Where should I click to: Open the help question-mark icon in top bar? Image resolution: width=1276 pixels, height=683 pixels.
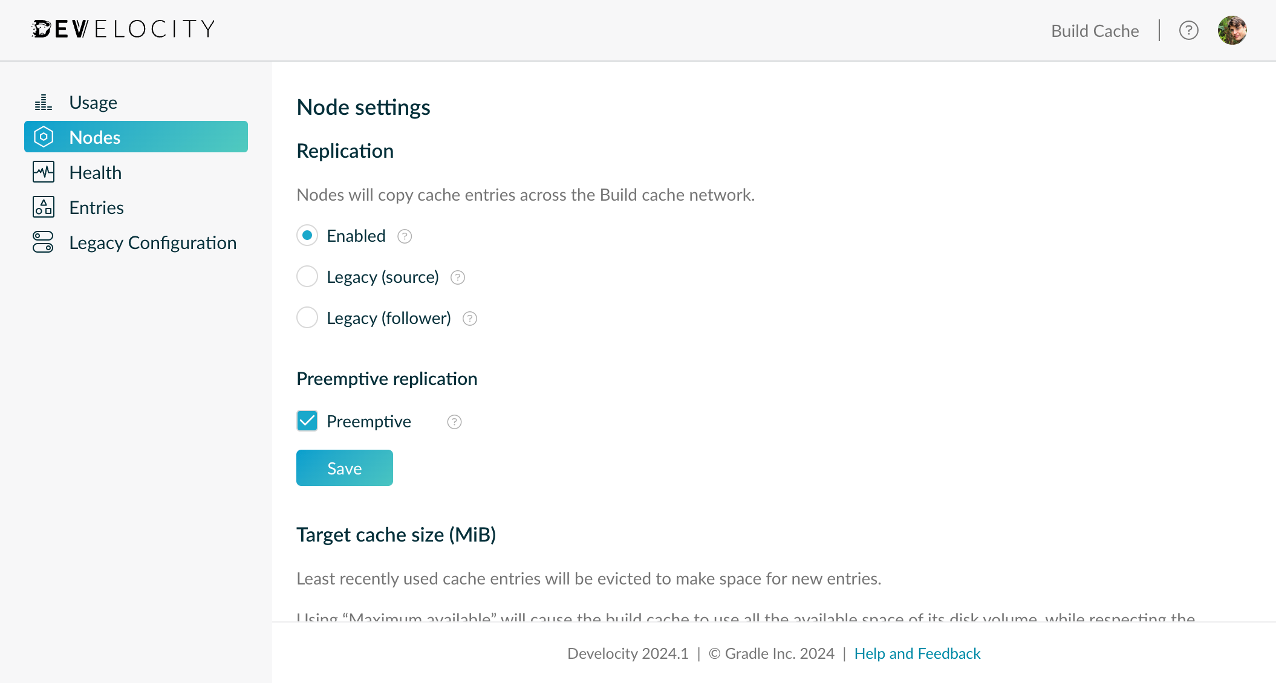(1188, 30)
